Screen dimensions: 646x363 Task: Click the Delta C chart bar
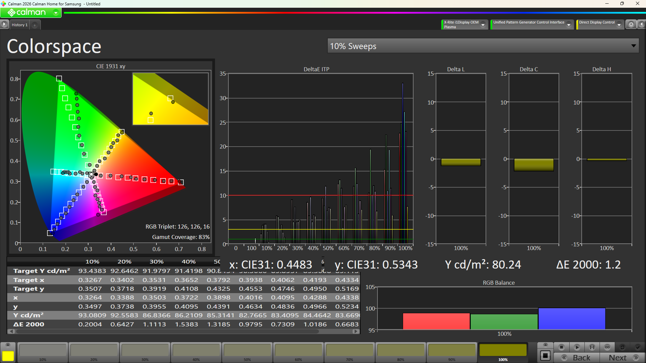534,165
